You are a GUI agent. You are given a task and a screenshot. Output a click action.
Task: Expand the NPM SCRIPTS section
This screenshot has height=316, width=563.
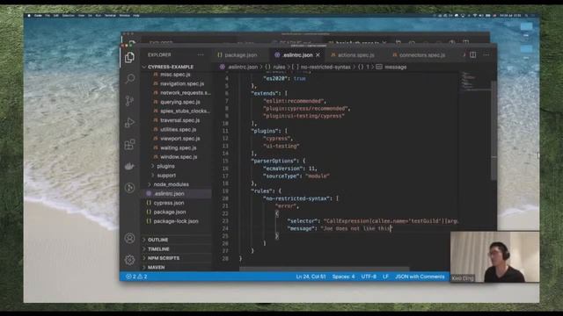(164, 258)
